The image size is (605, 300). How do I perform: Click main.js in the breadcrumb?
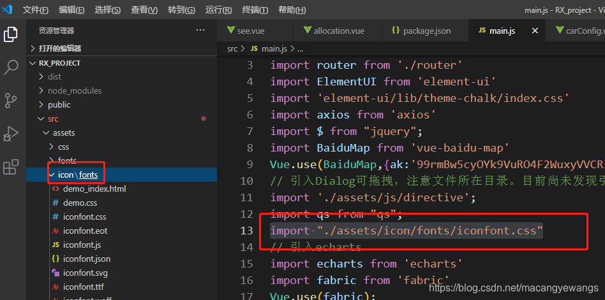coord(274,49)
